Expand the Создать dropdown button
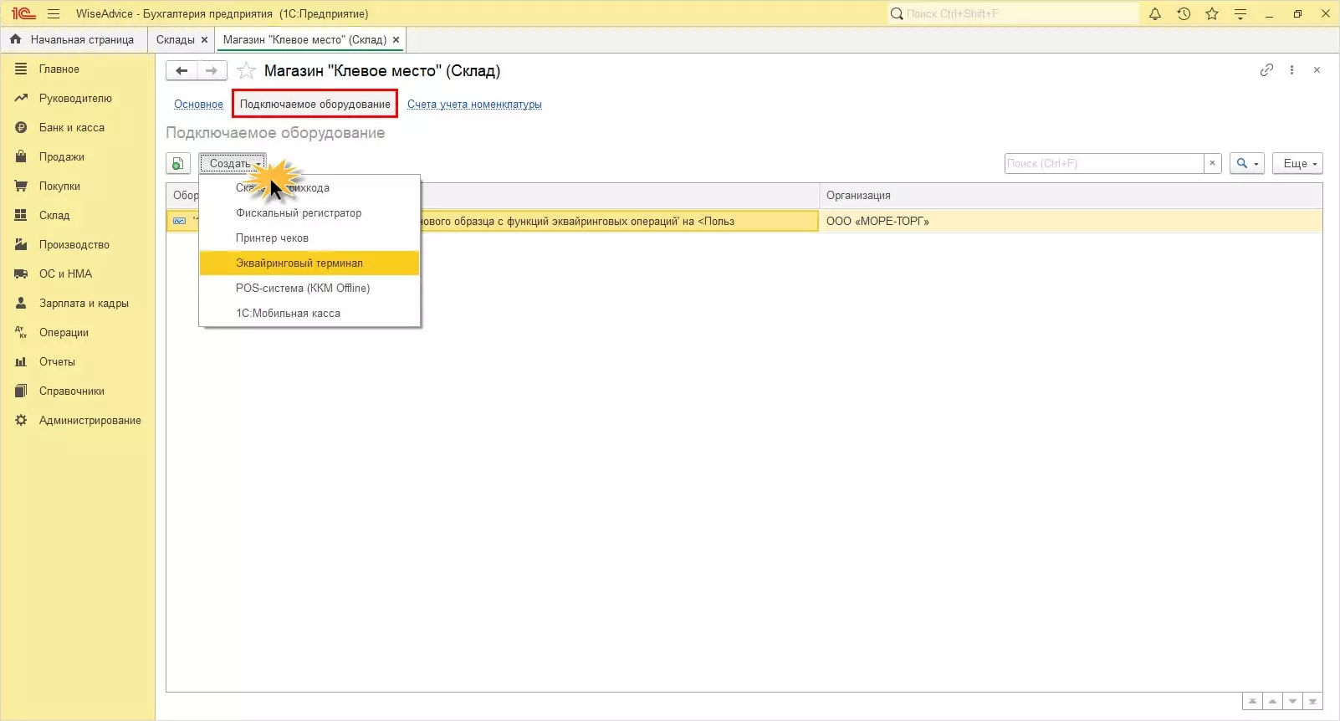Screen dimensions: 1340x721 (233, 163)
